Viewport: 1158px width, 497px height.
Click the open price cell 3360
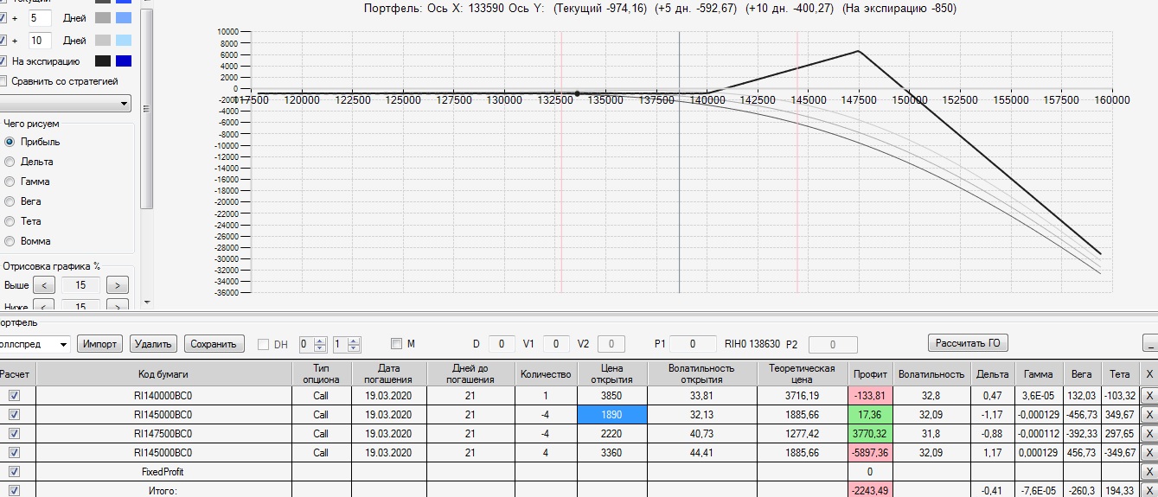tap(611, 453)
